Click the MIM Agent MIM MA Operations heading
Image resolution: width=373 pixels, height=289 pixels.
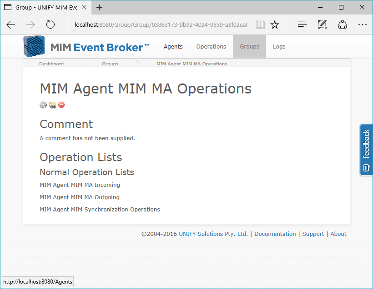(146, 89)
